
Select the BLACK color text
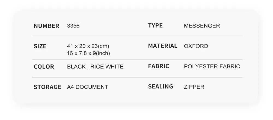click(76, 66)
